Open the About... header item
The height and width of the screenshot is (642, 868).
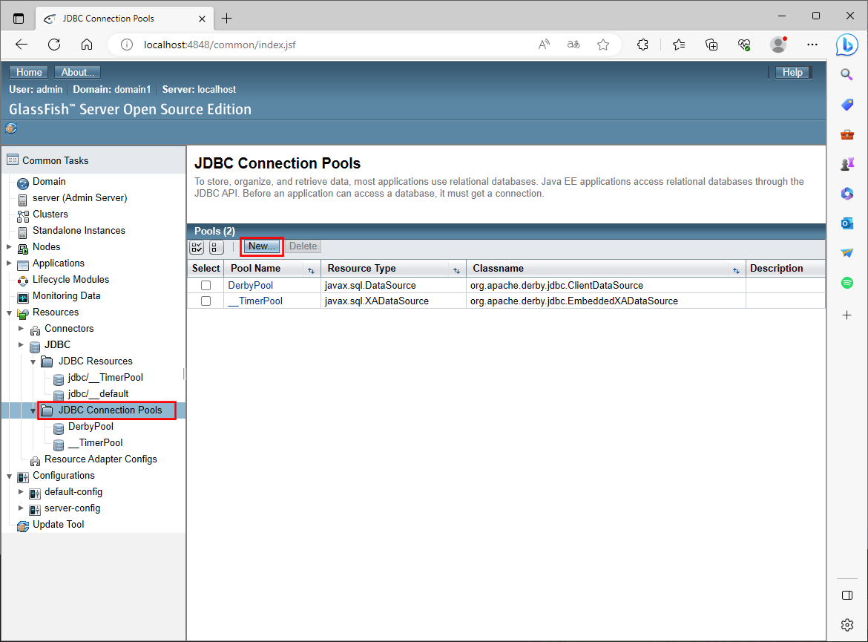point(77,72)
